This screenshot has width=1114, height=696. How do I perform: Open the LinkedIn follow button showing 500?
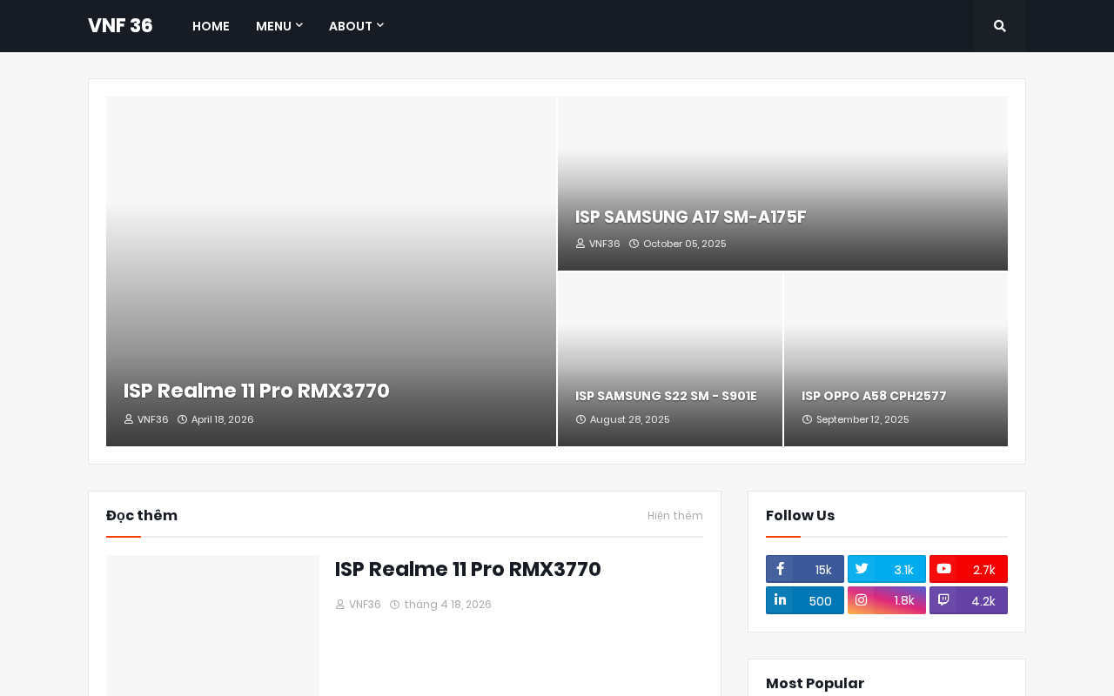point(805,600)
